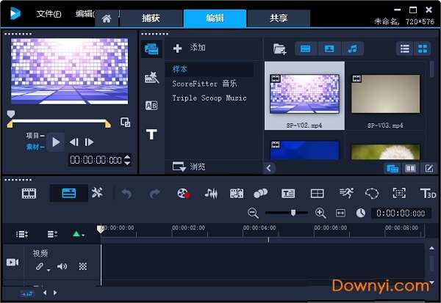Open the Motion Tracking tool

point(260,193)
